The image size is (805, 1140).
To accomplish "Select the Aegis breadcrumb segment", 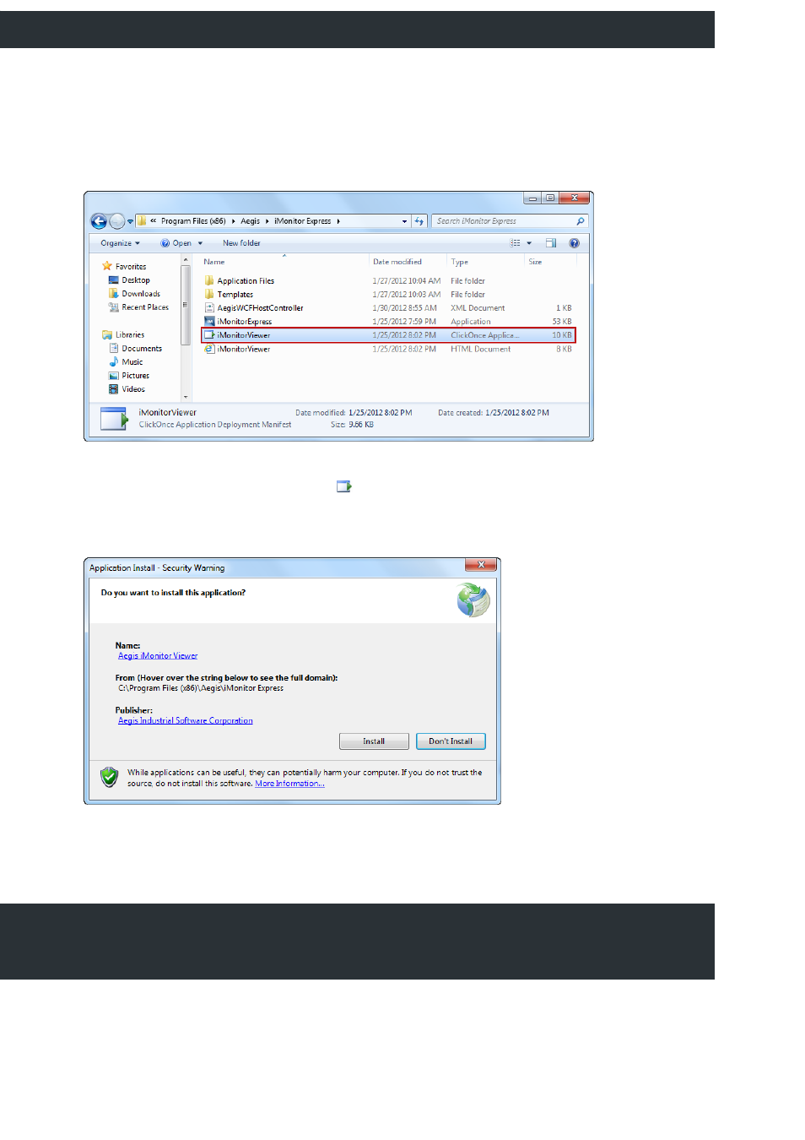I will pos(250,221).
